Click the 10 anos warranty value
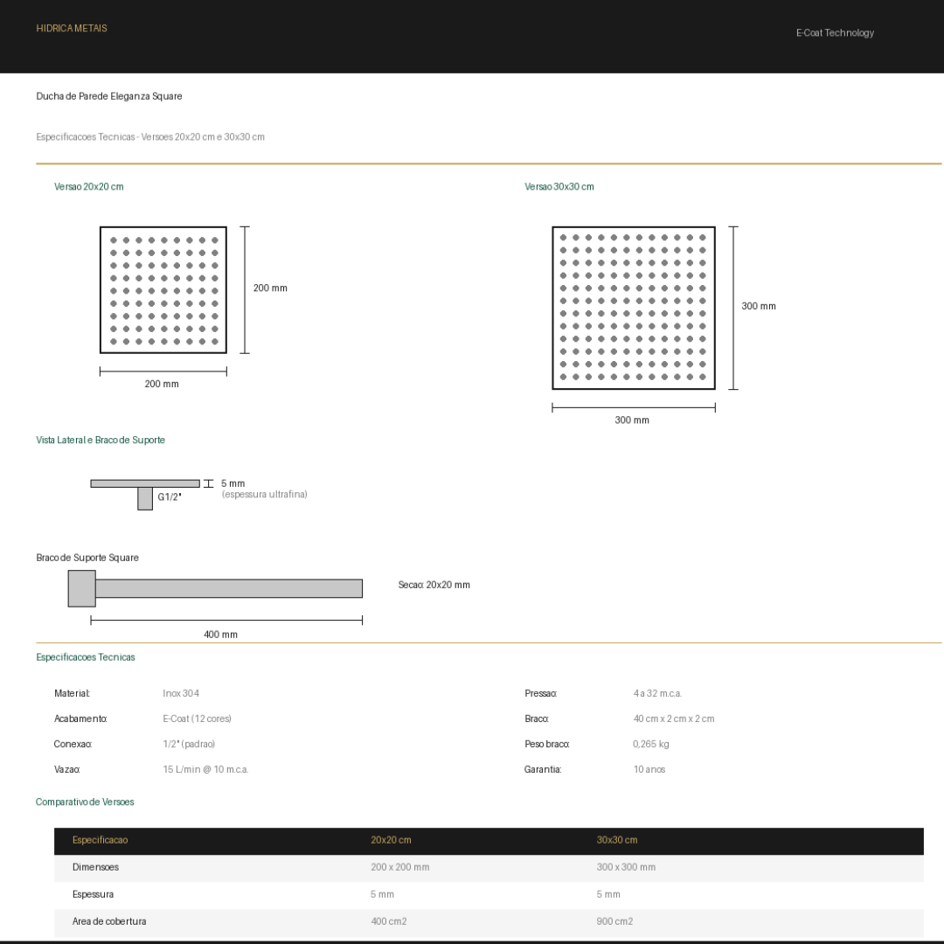The height and width of the screenshot is (944, 944). click(x=649, y=769)
